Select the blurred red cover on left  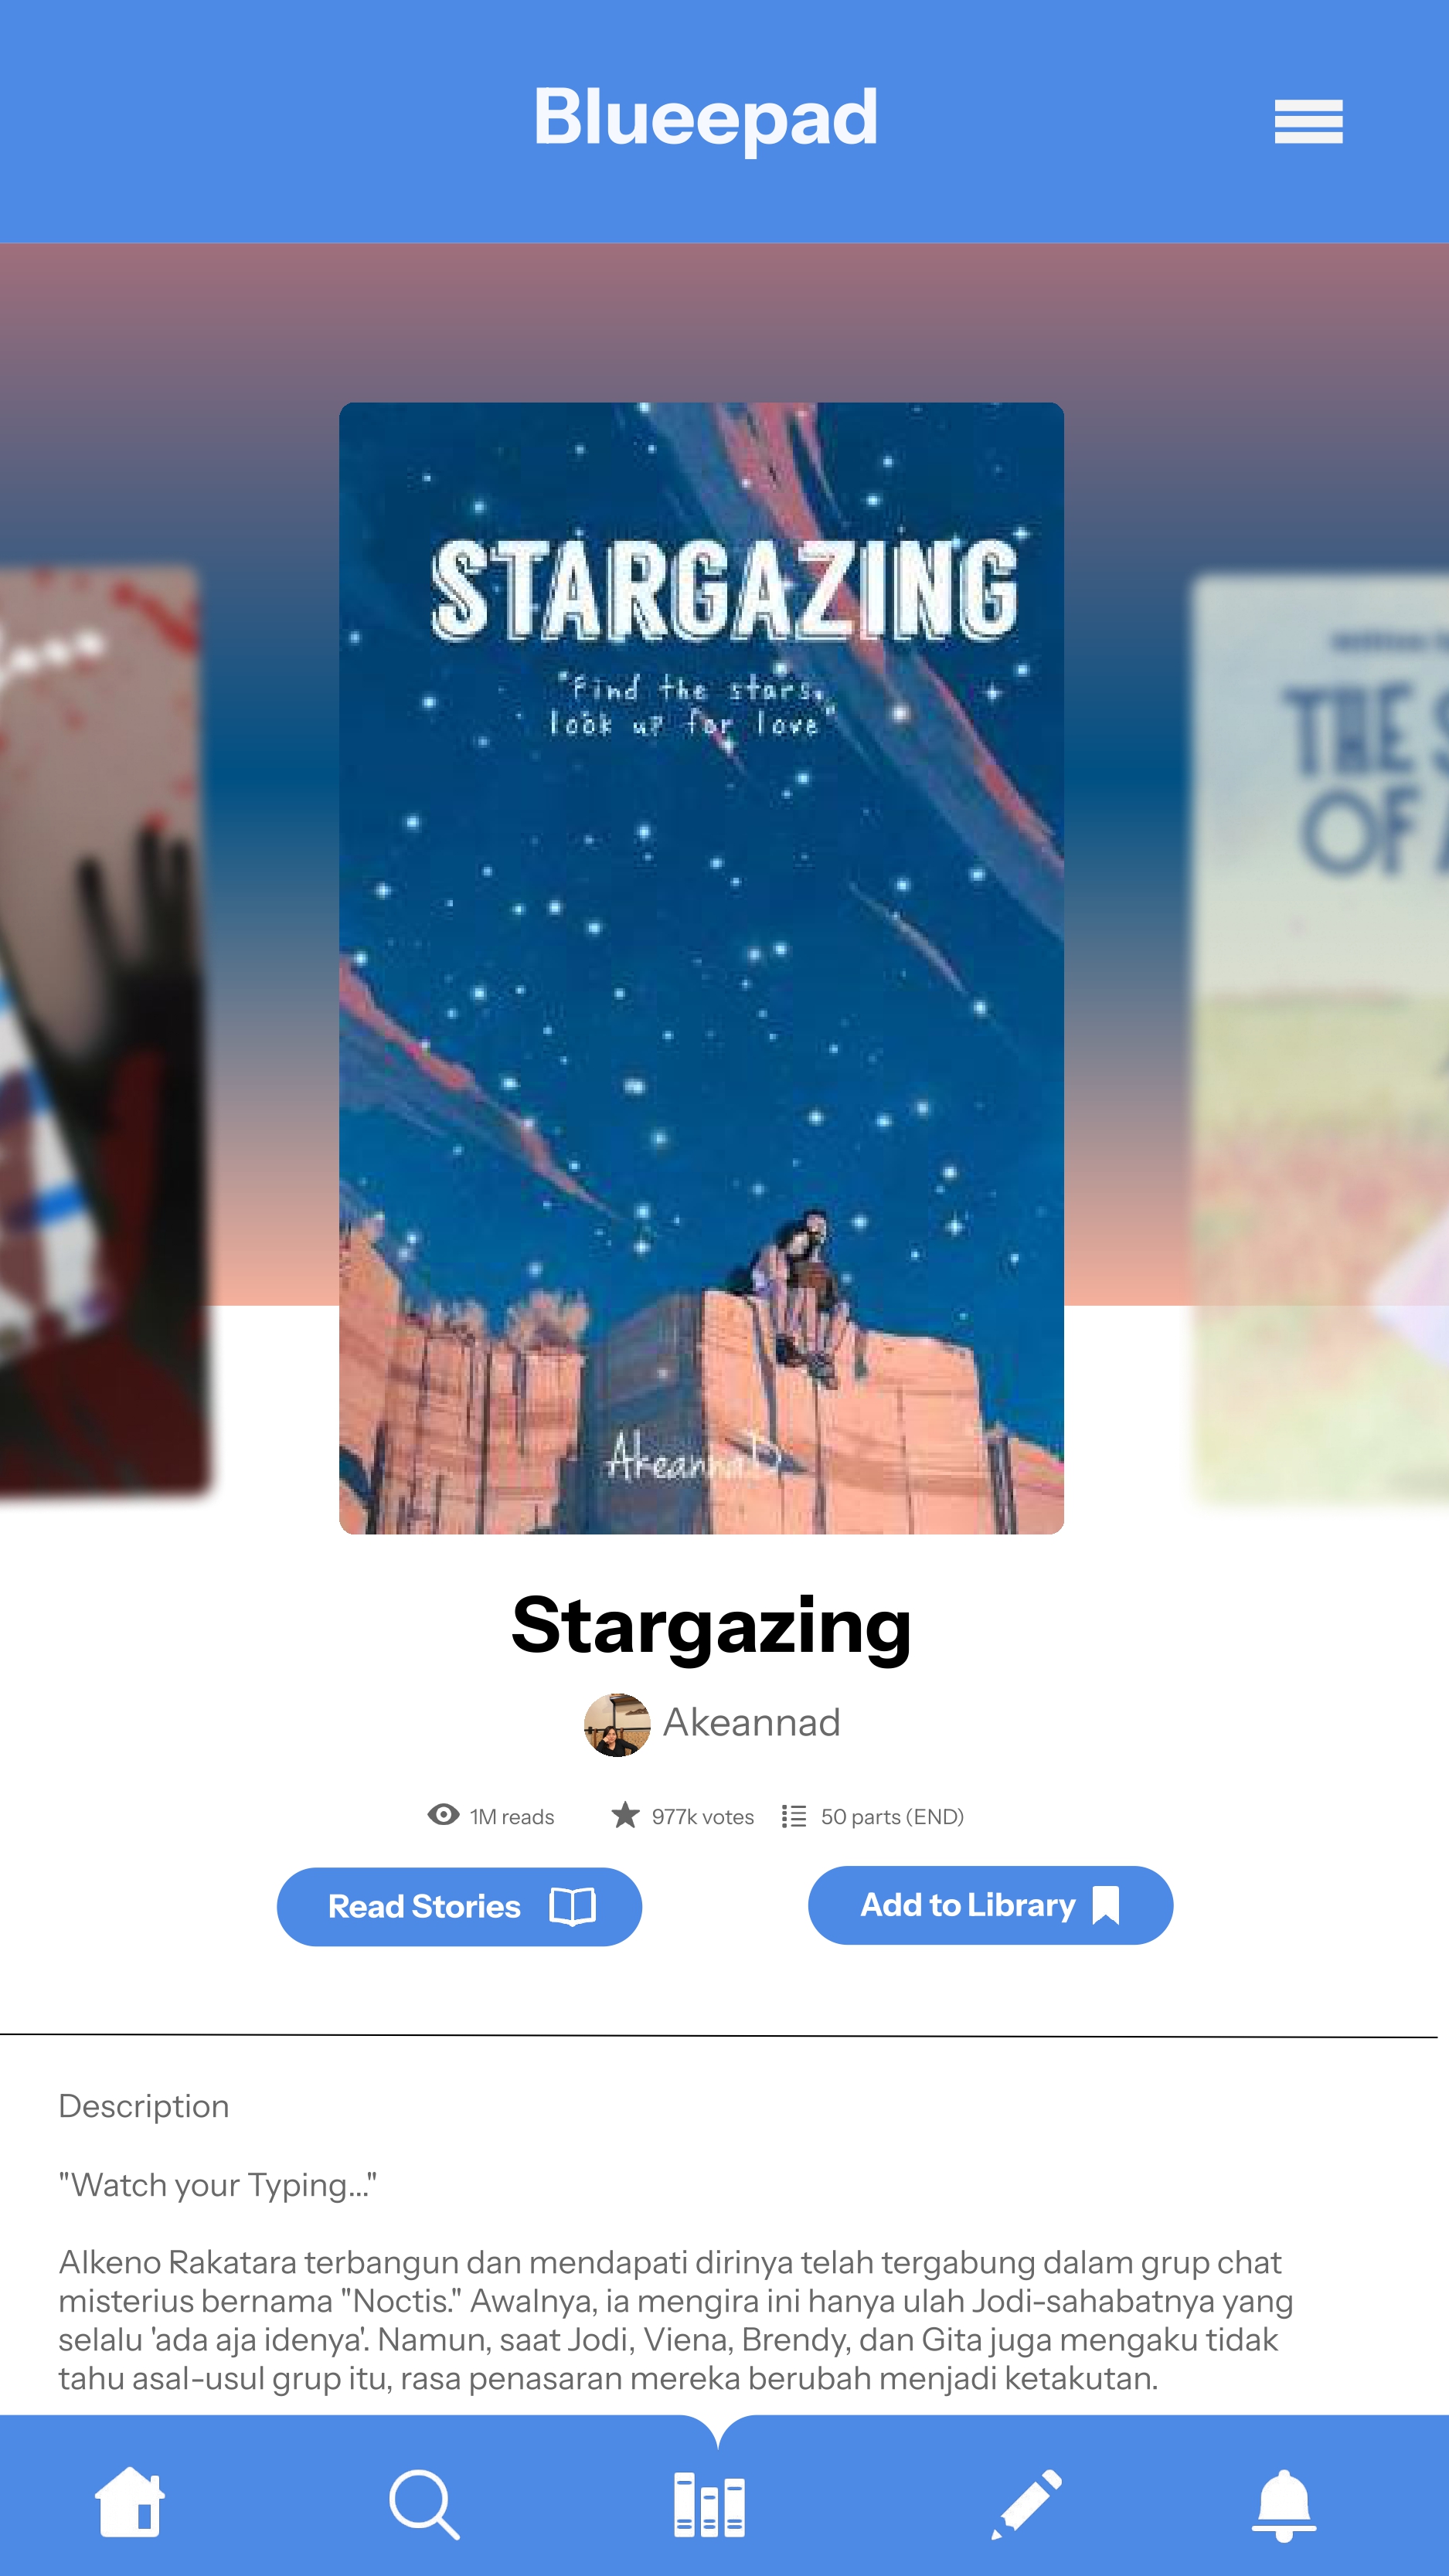click(103, 1030)
